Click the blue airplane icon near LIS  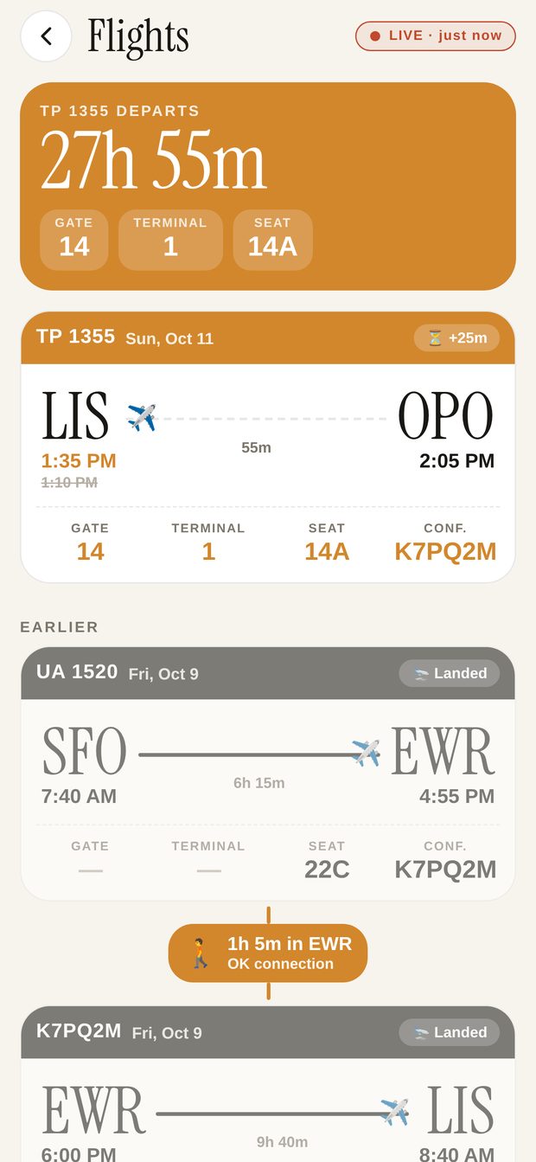point(142,418)
